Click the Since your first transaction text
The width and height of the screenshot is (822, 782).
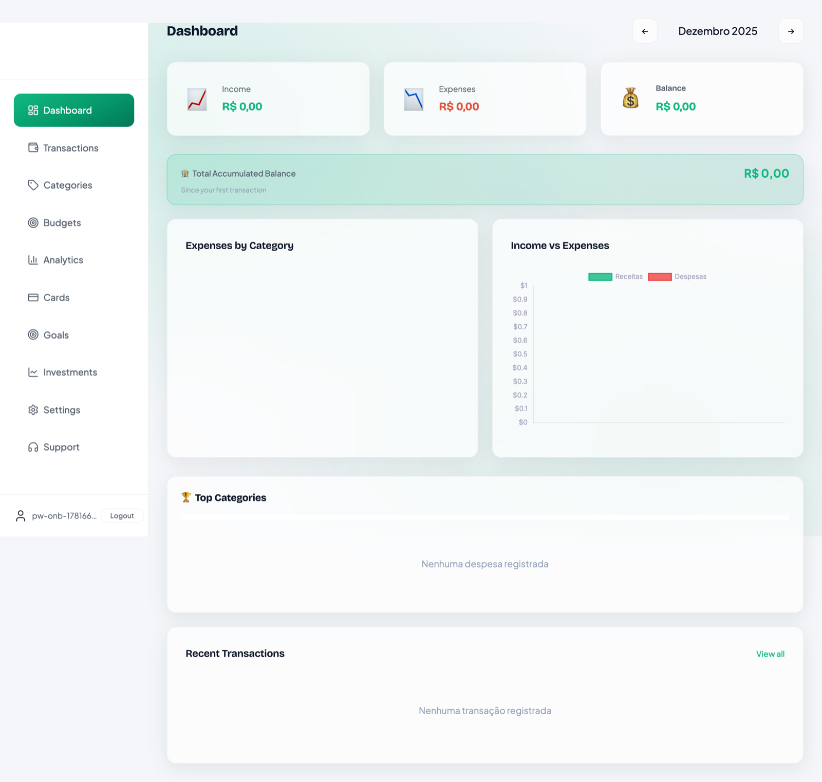coord(223,190)
